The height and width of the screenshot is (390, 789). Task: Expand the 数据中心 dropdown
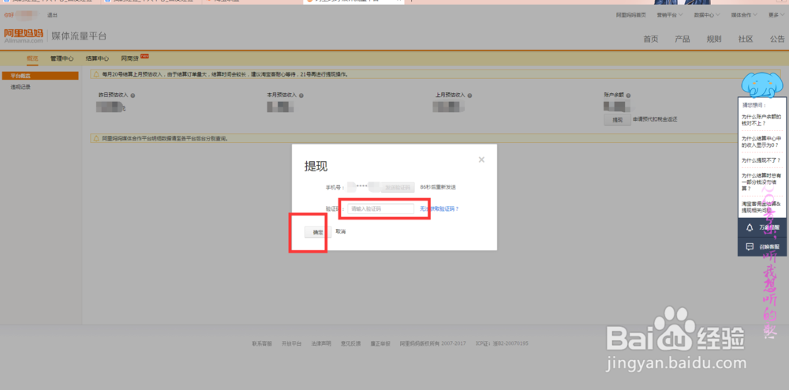pos(706,15)
